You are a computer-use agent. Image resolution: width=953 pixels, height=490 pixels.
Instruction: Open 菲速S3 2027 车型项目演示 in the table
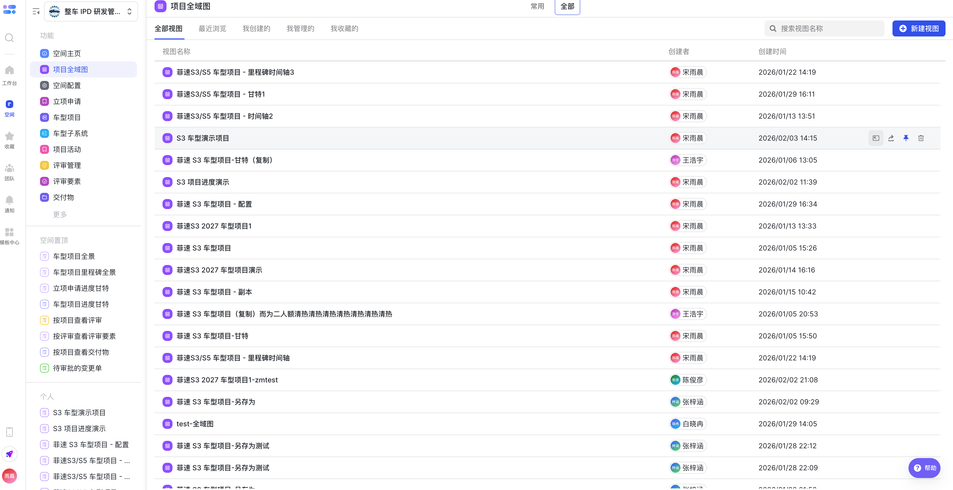tap(547, 270)
